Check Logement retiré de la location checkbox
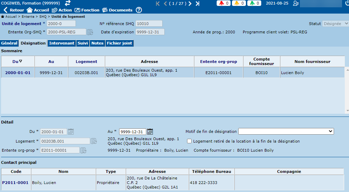The height and width of the screenshot is (192, 349). [x=189, y=141]
